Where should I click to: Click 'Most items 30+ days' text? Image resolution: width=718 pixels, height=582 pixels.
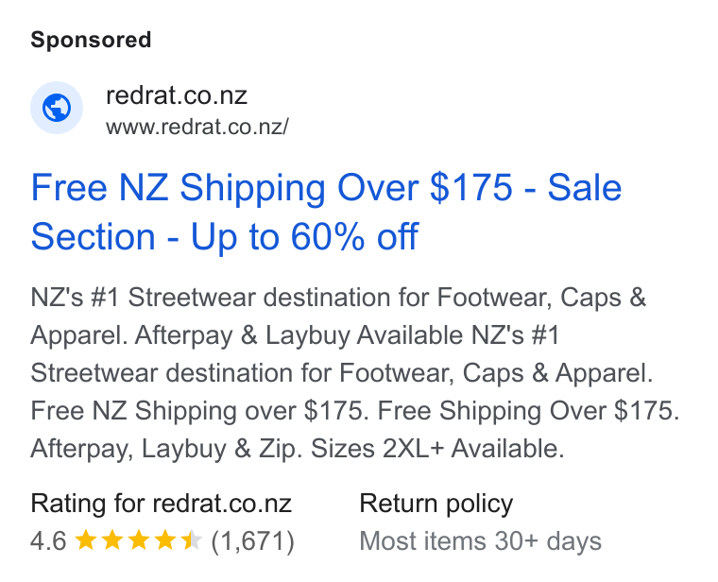click(x=480, y=541)
